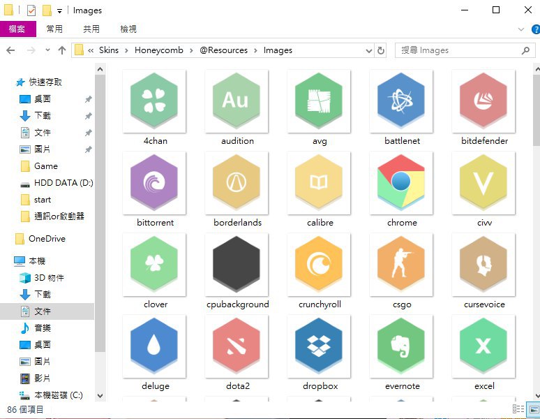This screenshot has height=419, width=540.
Task: Open 本機磁碟 (C:) drive
Action: [x=58, y=395]
